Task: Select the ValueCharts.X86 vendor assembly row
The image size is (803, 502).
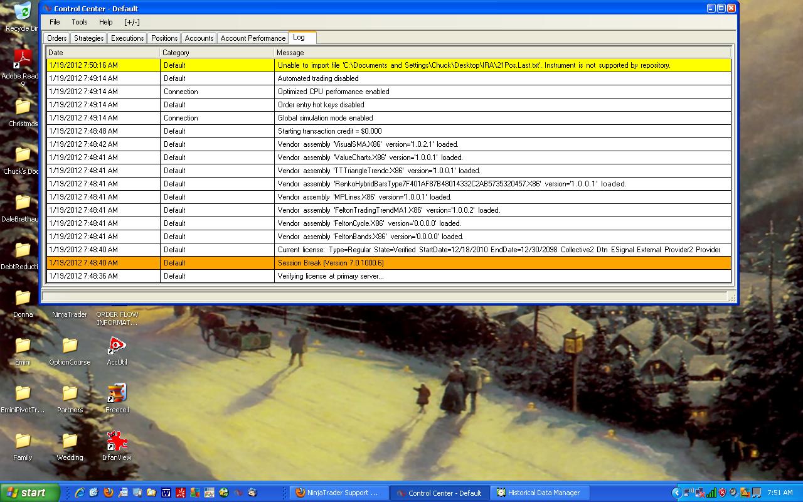Action: (389, 158)
